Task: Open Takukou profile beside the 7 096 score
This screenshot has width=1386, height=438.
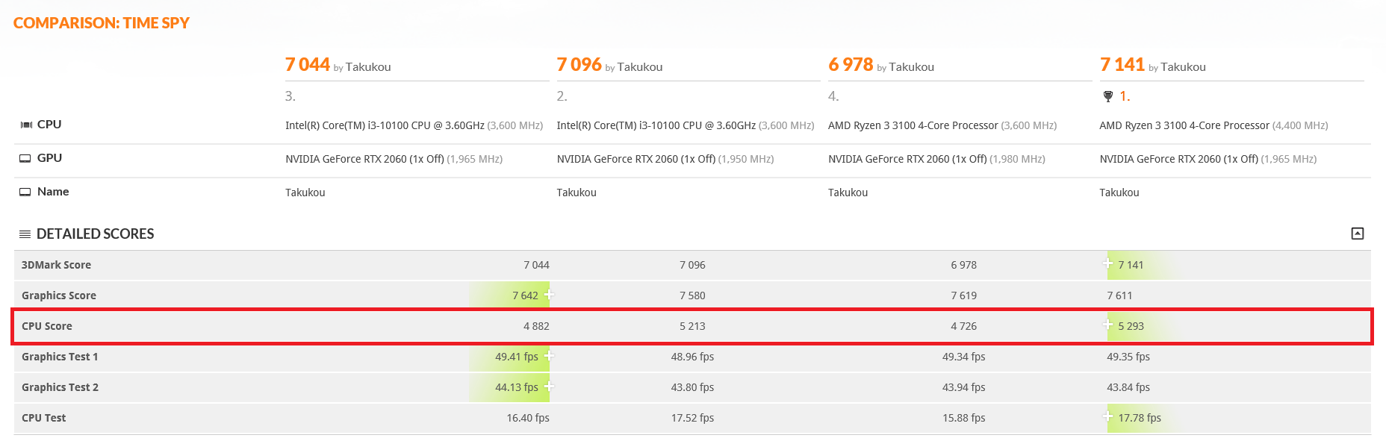Action: coord(640,67)
